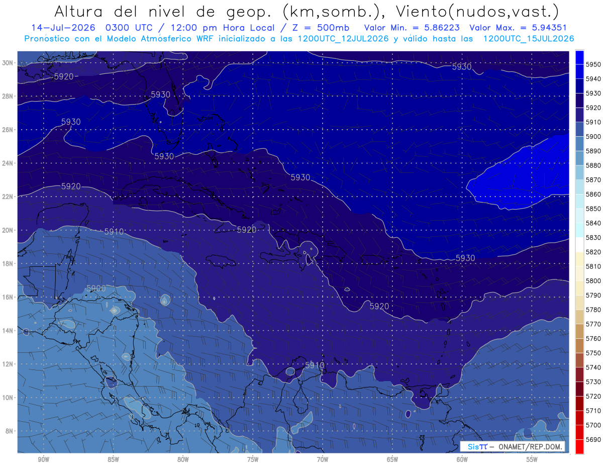Screen dimensions: 603x466
Task: Click the 22N latitude axis label
Action: coord(8,197)
